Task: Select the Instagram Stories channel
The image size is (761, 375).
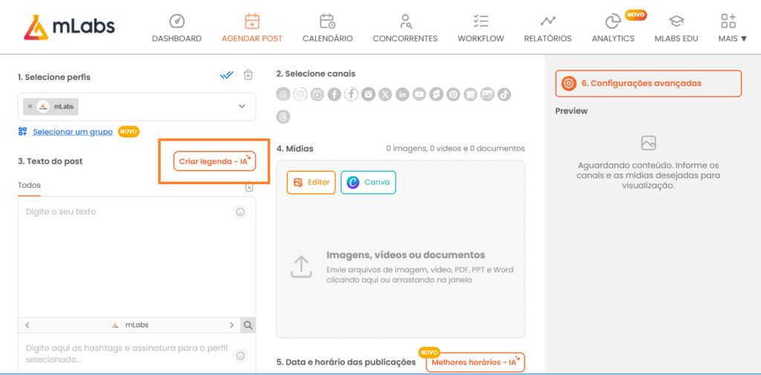Action: point(300,94)
